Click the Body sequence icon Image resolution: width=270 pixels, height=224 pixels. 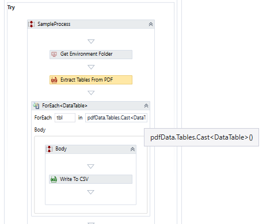pyautogui.click(x=50, y=149)
